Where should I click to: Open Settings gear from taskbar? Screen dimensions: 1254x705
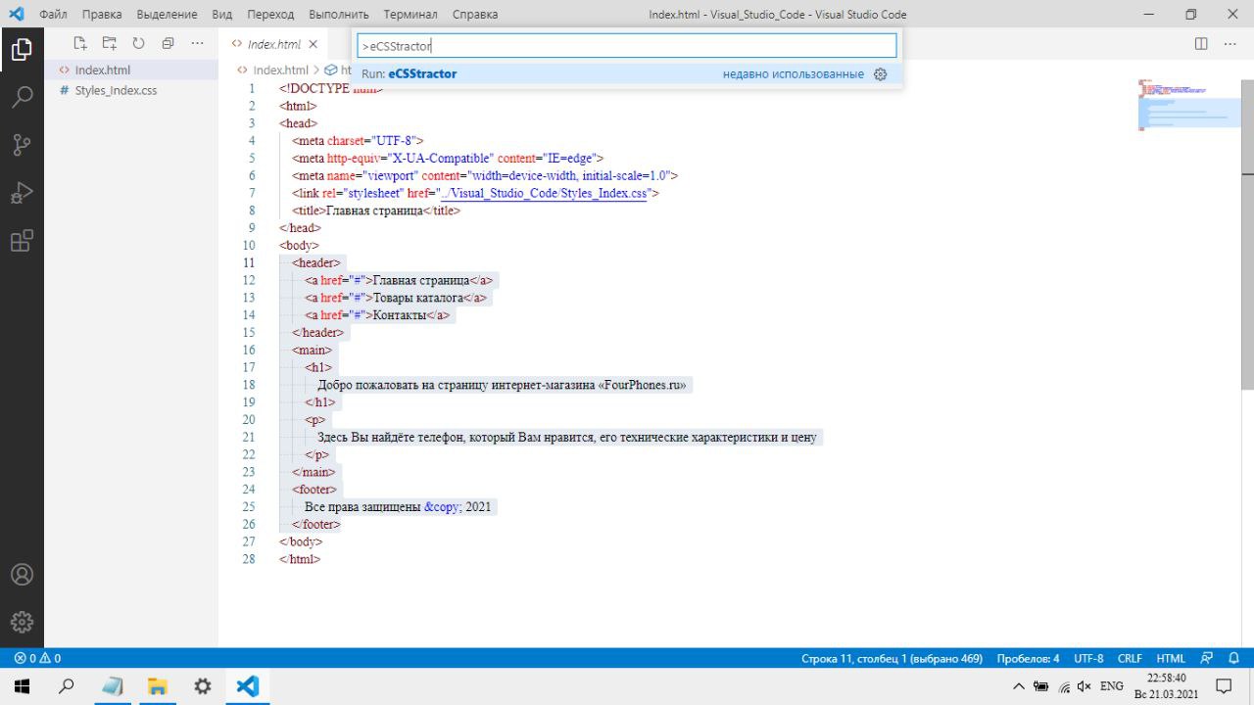[203, 686]
